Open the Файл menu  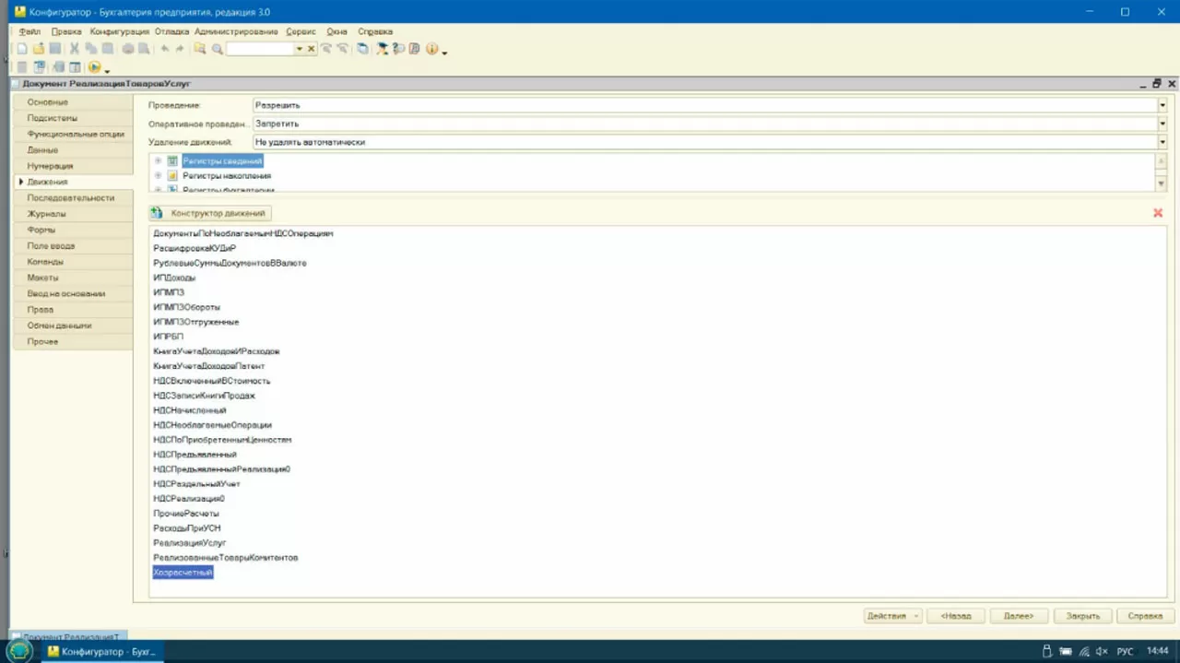pyautogui.click(x=29, y=31)
